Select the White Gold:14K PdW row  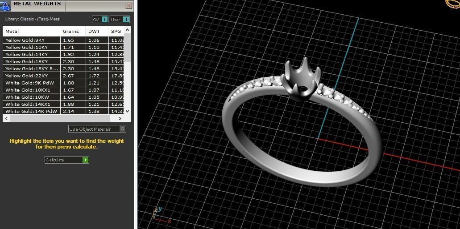pos(63,111)
